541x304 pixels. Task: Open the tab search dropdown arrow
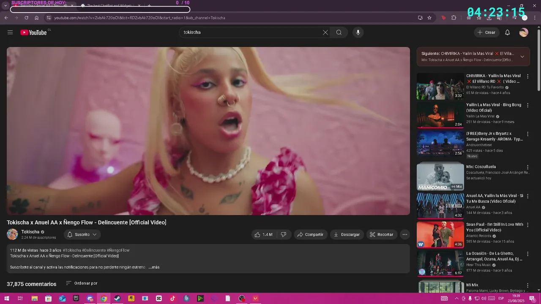[5, 5]
